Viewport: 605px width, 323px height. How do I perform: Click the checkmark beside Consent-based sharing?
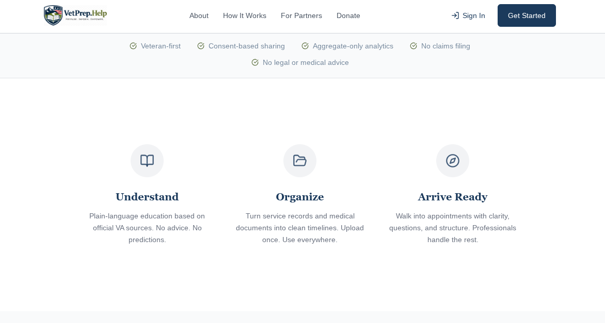(201, 46)
